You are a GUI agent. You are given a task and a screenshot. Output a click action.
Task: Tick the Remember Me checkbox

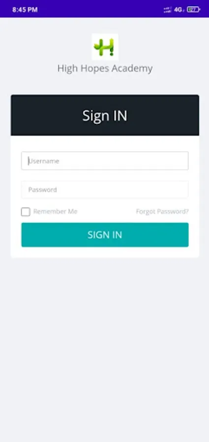point(26,212)
